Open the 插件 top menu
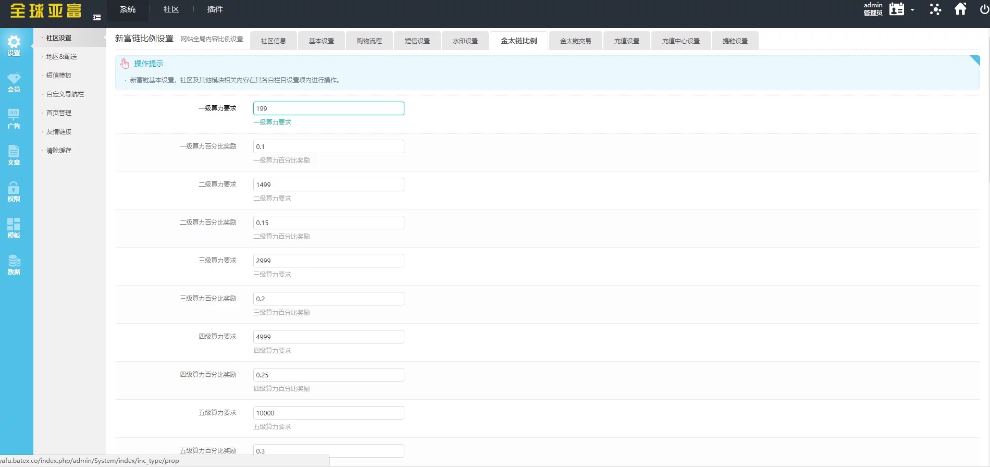The image size is (990, 467). point(215,9)
